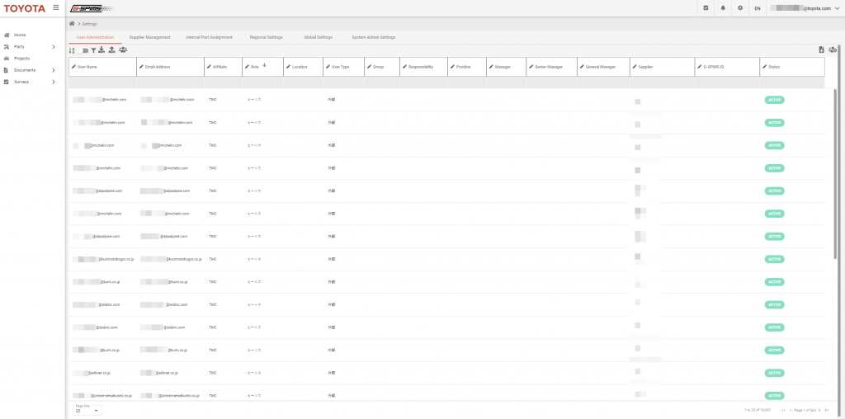Viewport: 845px width, 419px height.
Task: Jump to the first page of results
Action: [x=783, y=411]
